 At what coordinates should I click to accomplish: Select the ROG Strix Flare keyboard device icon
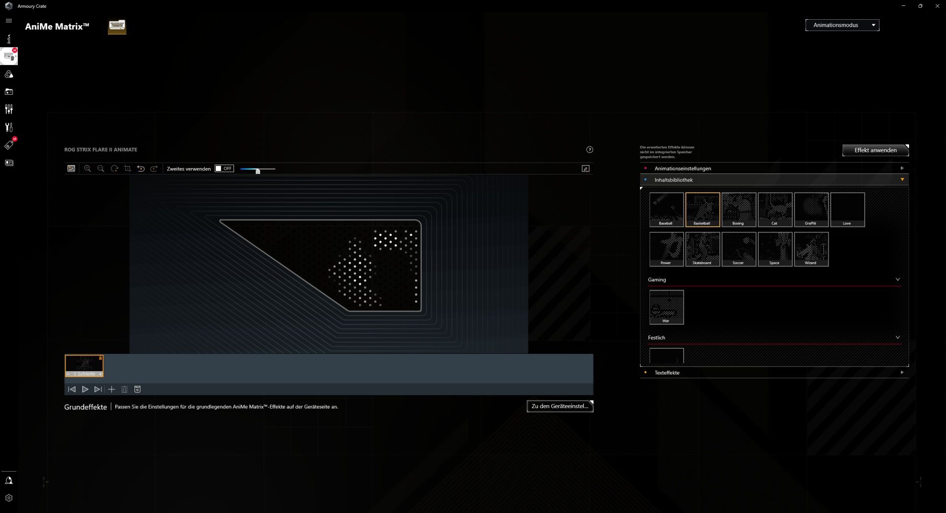click(x=117, y=27)
